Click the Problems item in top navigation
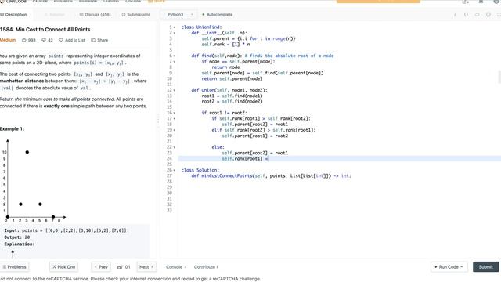This screenshot has height=282, width=501. [63, 2]
